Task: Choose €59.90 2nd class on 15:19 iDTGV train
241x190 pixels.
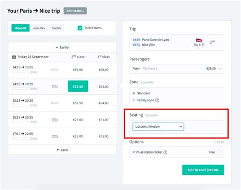Action: tap(78, 103)
